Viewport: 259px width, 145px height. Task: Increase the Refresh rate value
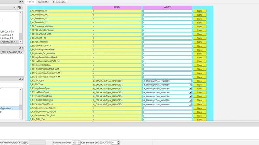coord(79,142)
